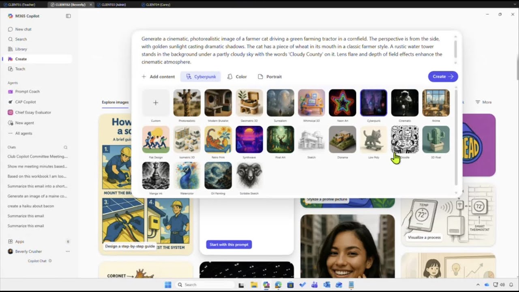Viewport: 519px width, 292px height.
Task: Switch to the Explore images tab
Action: tap(115, 102)
